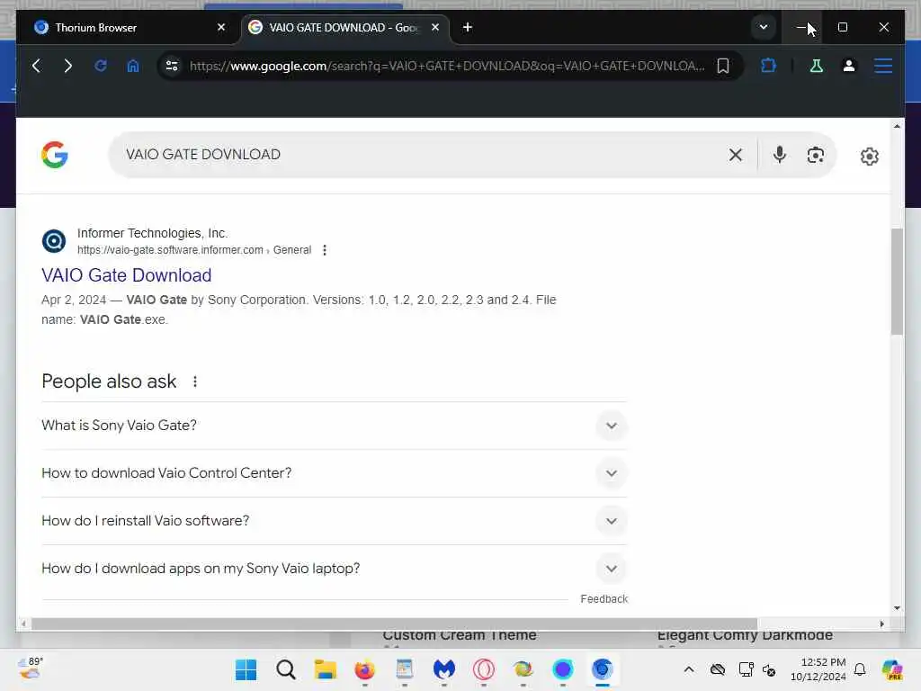Open the VAIO Gate Download result
Screen dimensions: 921x691
point(126,275)
